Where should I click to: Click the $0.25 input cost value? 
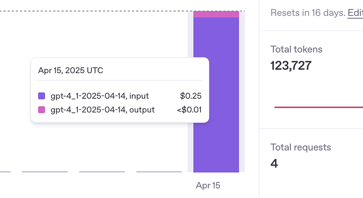191,96
